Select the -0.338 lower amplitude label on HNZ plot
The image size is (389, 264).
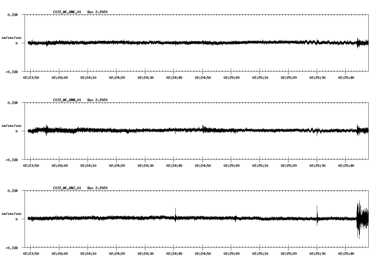pos(12,248)
